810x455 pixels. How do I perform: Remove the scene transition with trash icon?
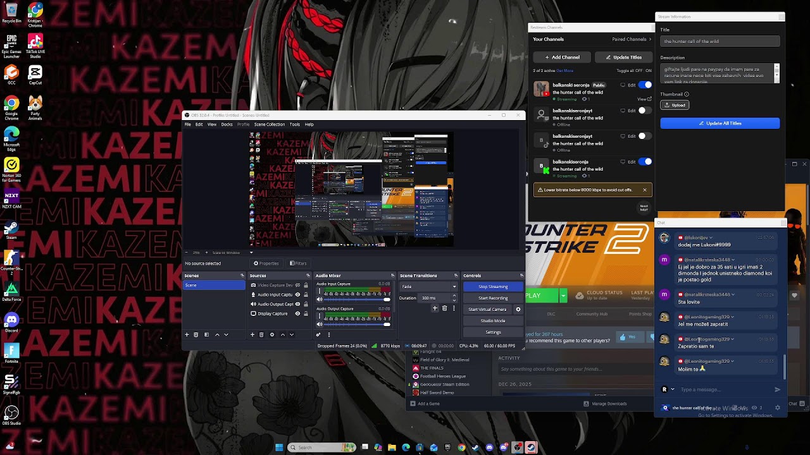point(444,308)
